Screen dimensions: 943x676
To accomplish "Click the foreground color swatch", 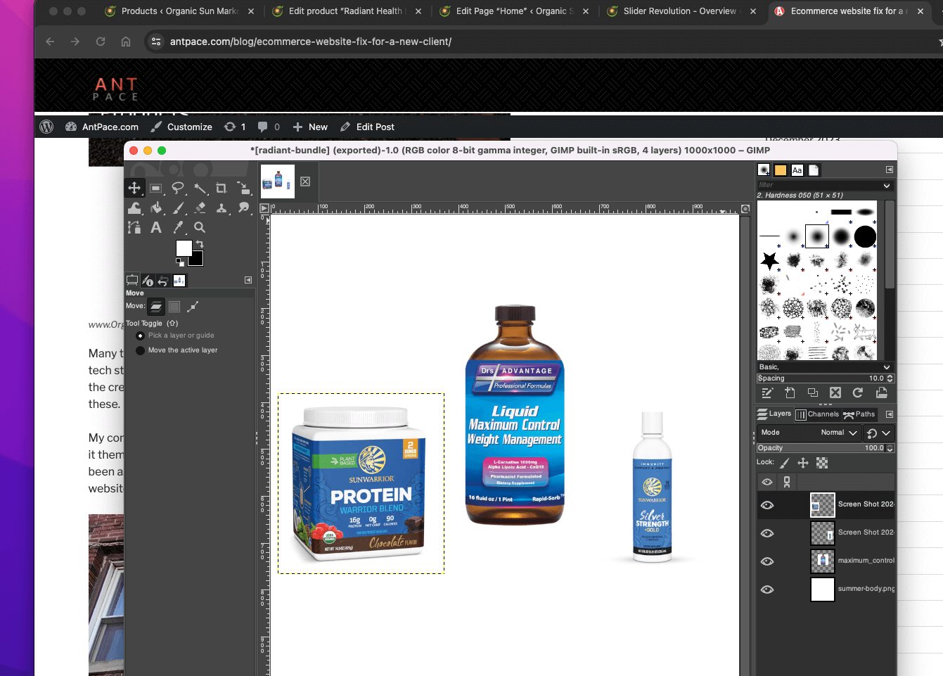I will [x=184, y=248].
